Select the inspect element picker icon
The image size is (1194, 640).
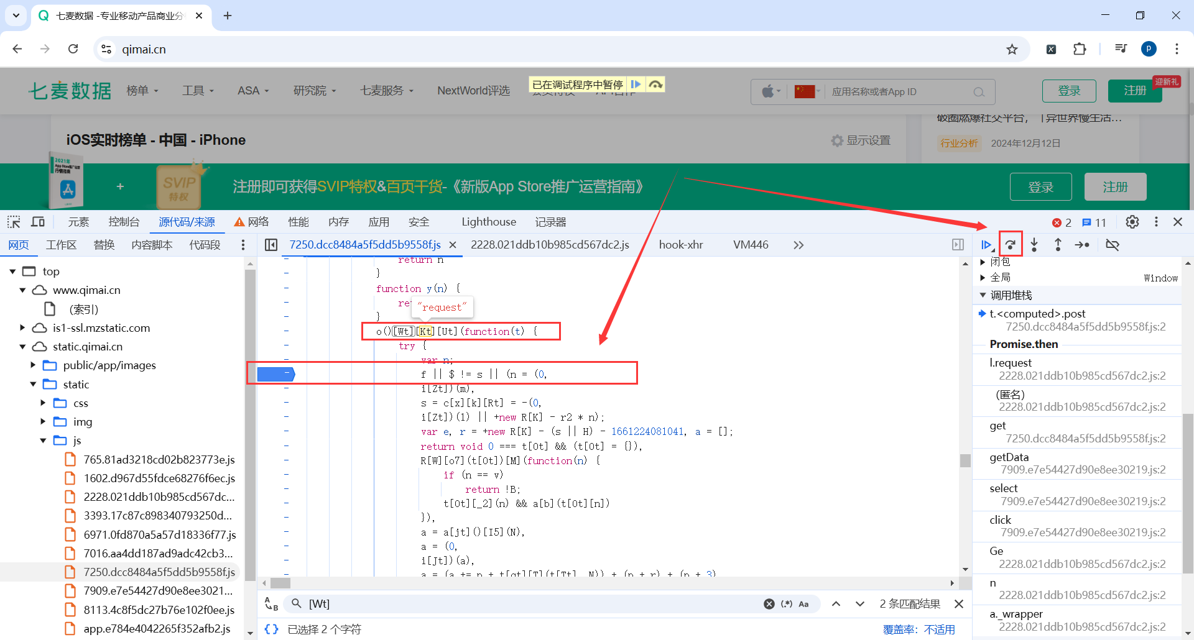pos(14,222)
